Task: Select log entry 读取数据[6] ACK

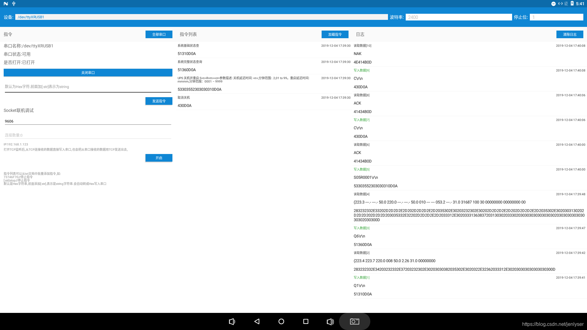Action: click(x=470, y=153)
